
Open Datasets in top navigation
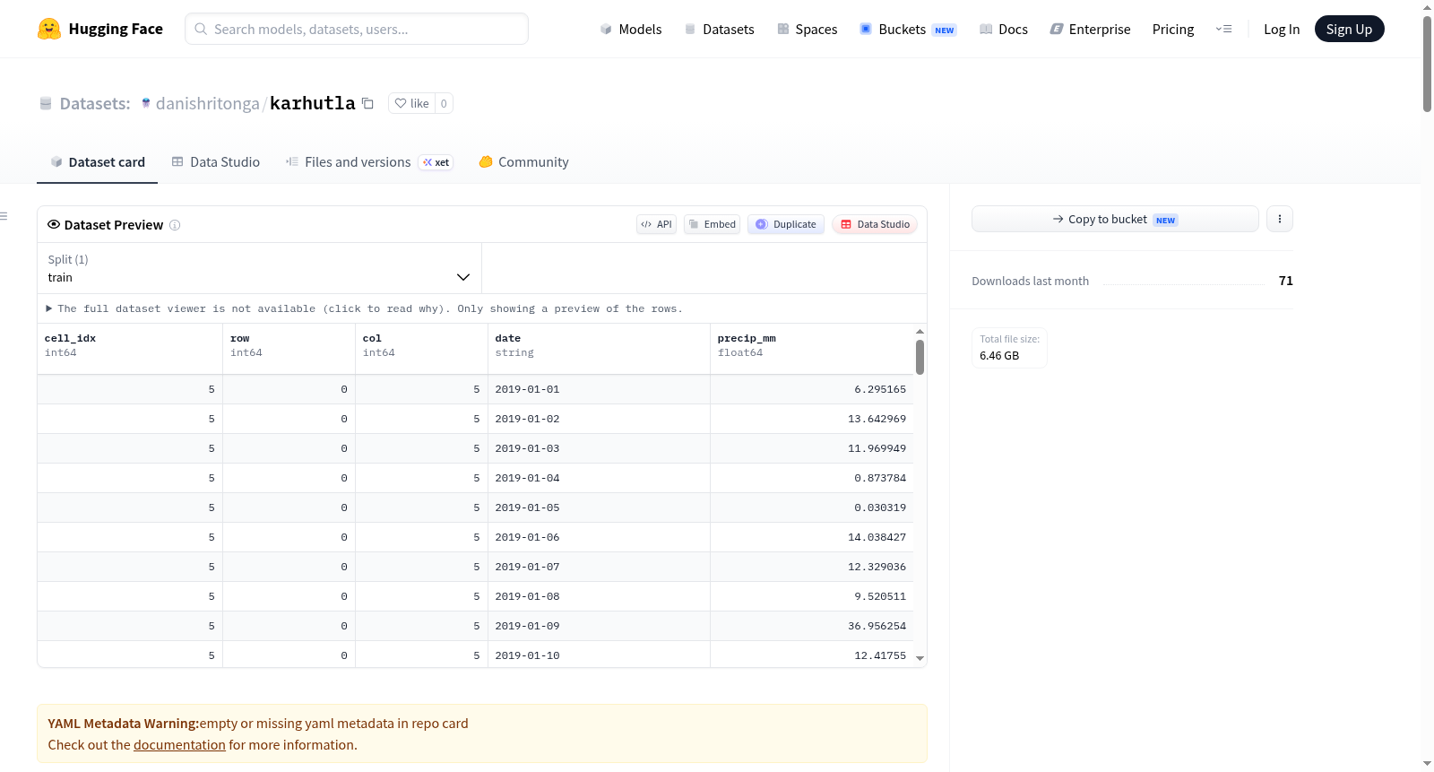[719, 29]
